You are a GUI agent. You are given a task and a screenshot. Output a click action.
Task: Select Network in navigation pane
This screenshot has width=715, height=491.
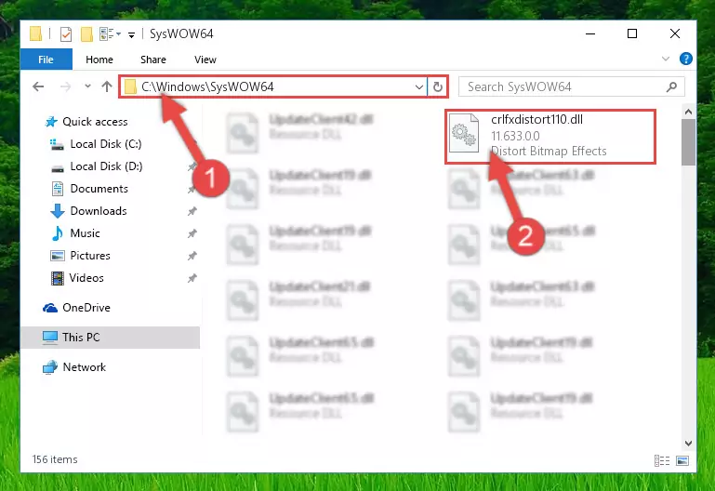pyautogui.click(x=84, y=367)
